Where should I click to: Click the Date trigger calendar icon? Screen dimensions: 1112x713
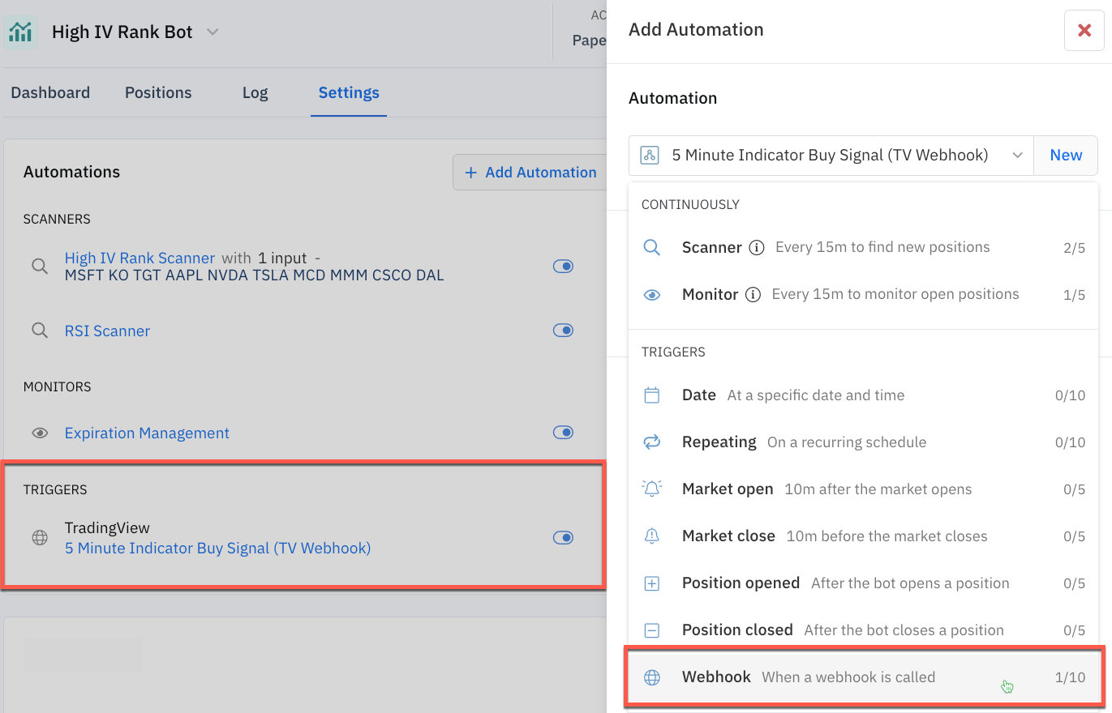click(x=651, y=395)
